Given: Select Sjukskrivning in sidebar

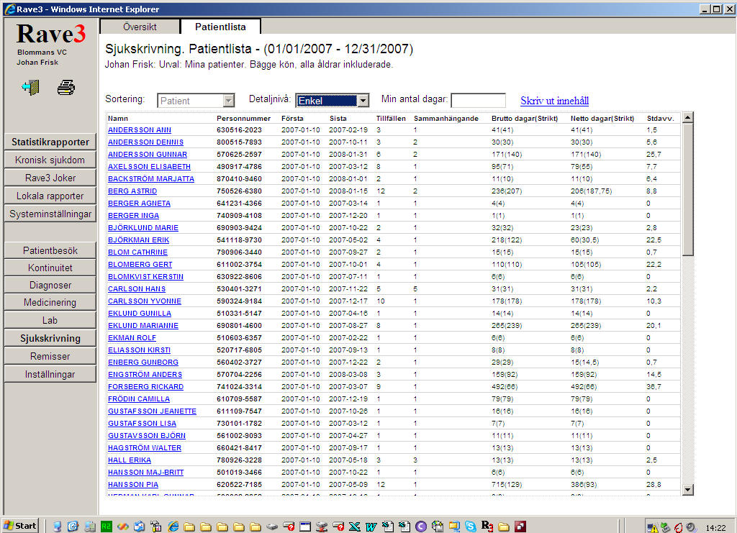Looking at the screenshot, I should pyautogui.click(x=50, y=338).
